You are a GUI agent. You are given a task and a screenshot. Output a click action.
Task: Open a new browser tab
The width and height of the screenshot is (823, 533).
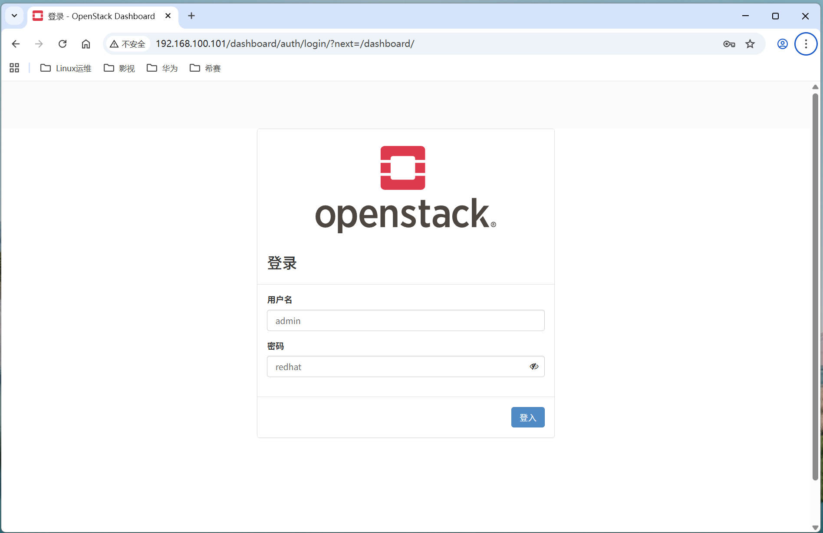coord(191,16)
